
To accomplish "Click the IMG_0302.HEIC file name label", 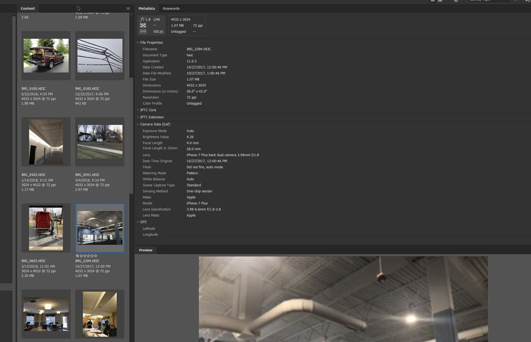I will pos(33,175).
